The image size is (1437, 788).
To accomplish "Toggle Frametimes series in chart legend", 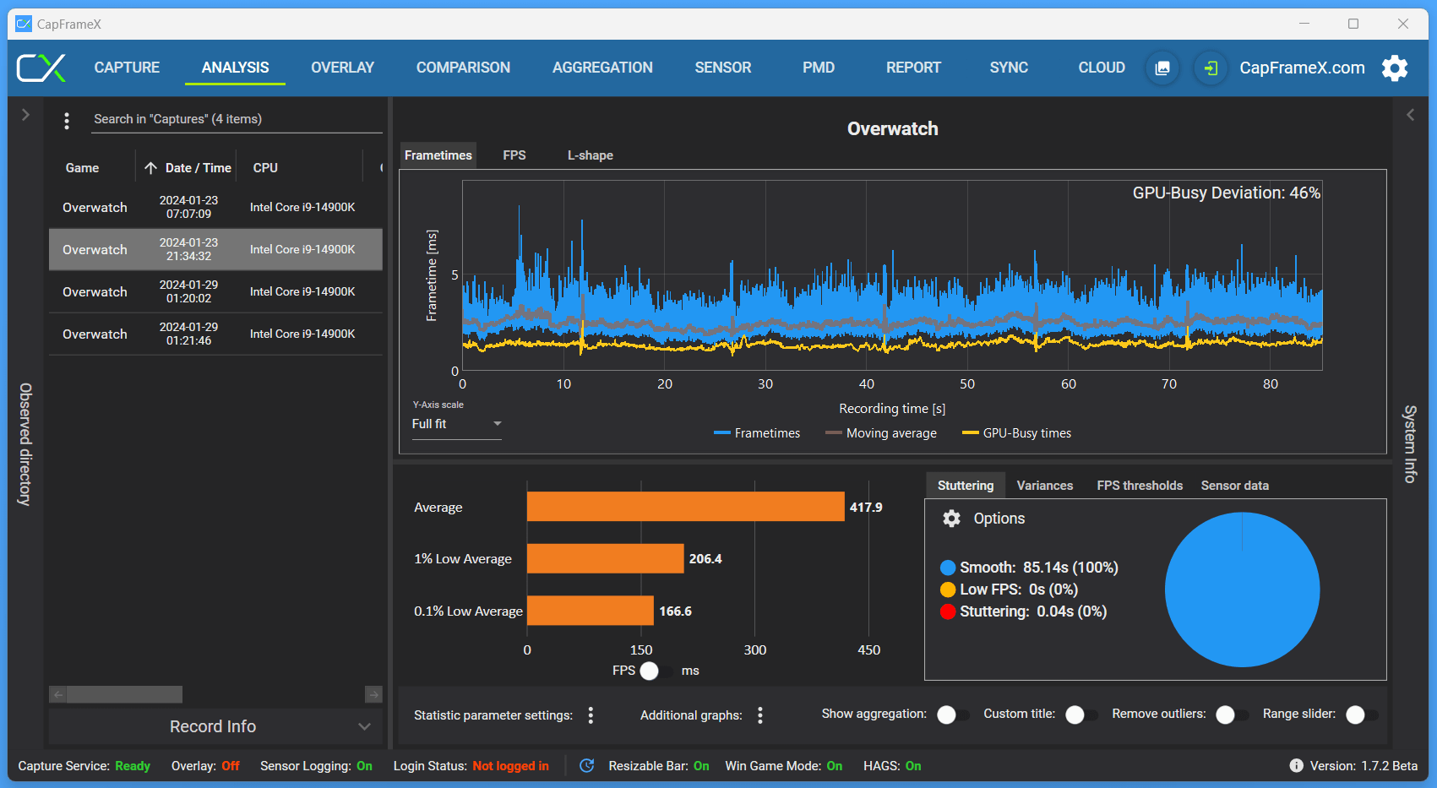I will click(757, 433).
